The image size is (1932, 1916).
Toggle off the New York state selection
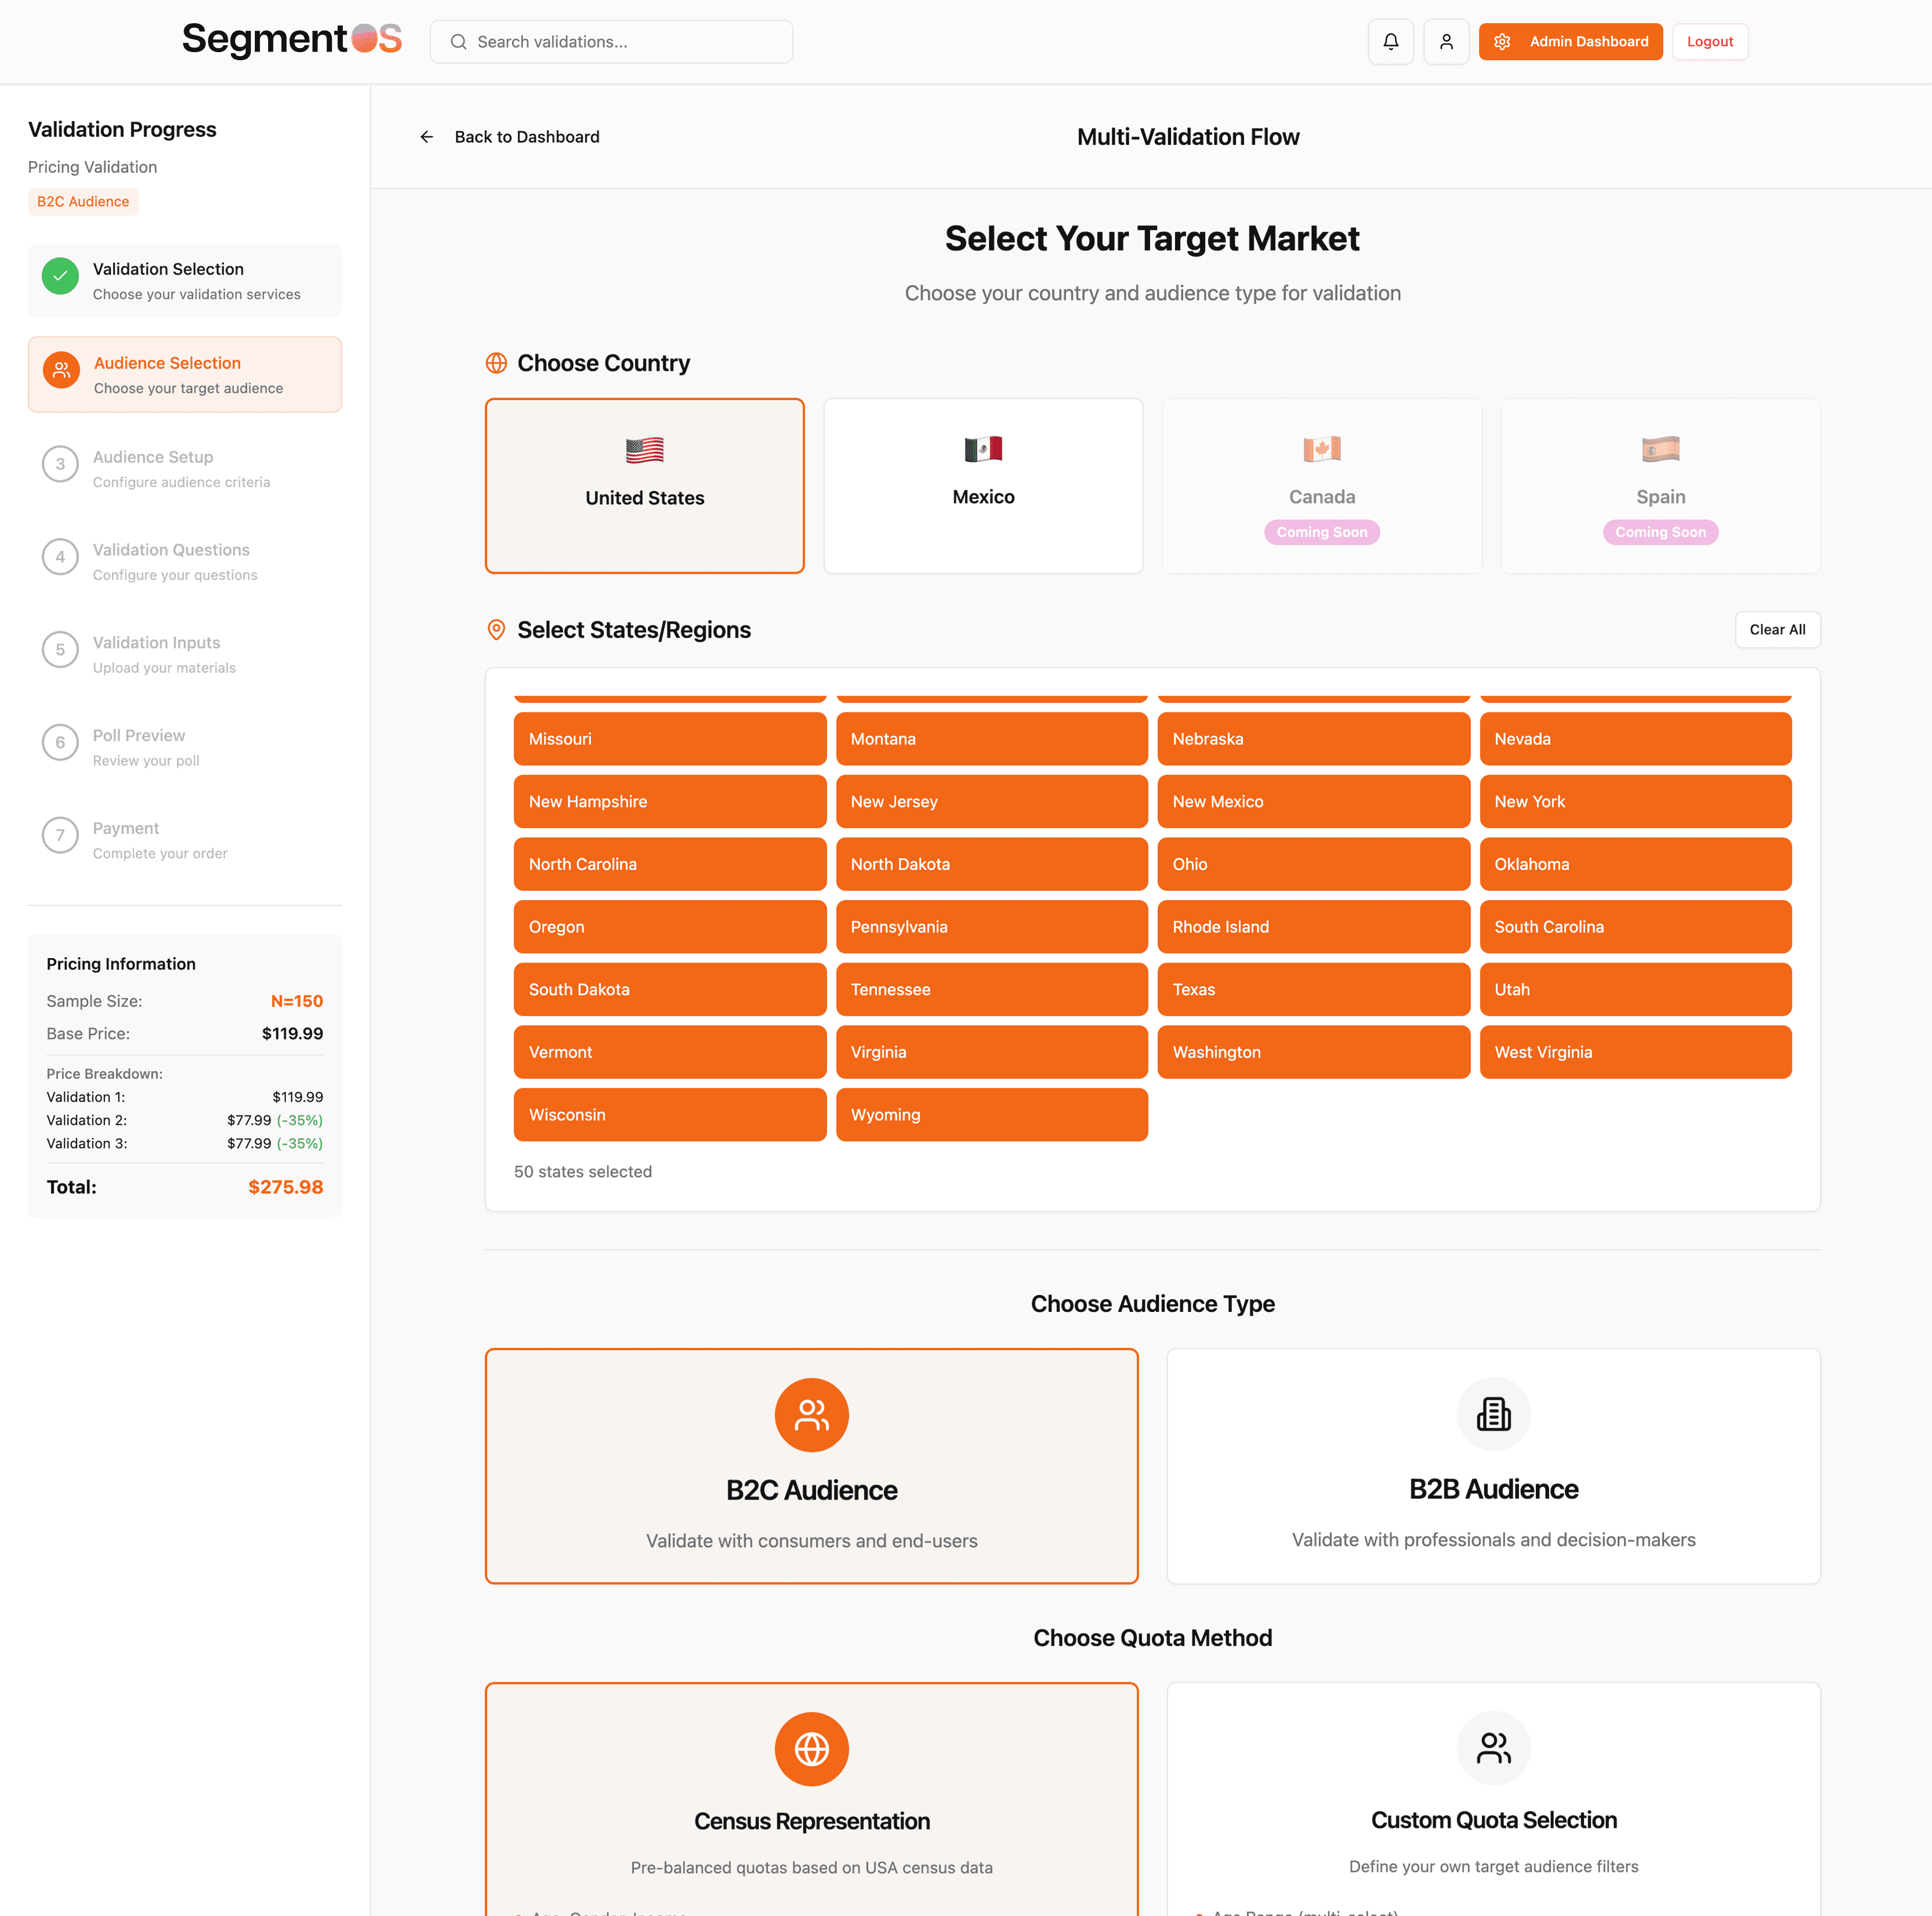point(1635,801)
